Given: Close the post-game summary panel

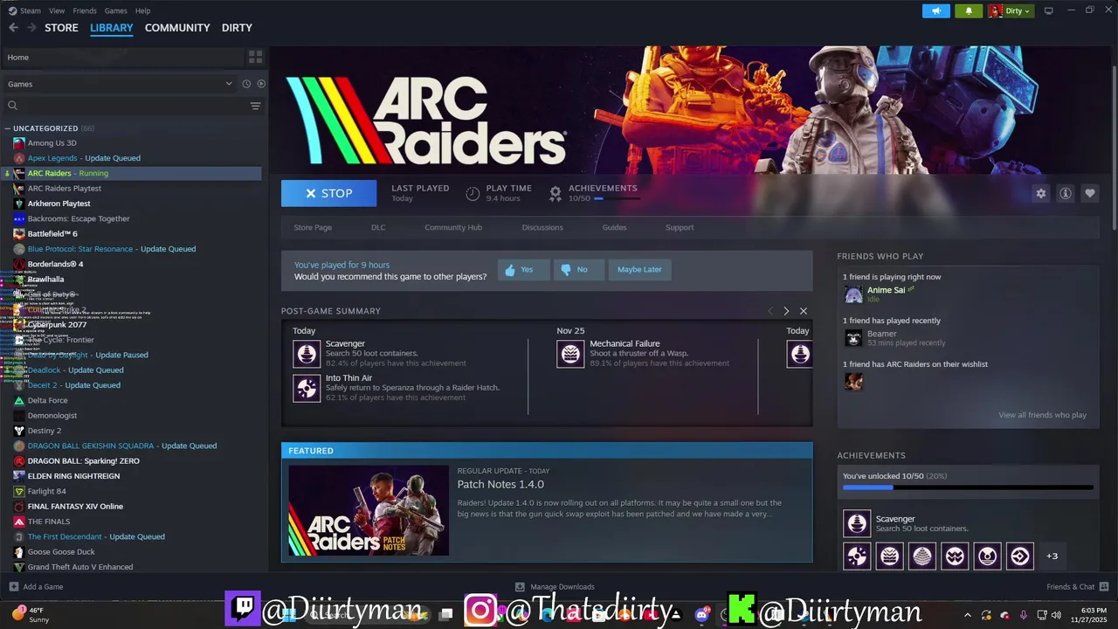Looking at the screenshot, I should tap(804, 311).
